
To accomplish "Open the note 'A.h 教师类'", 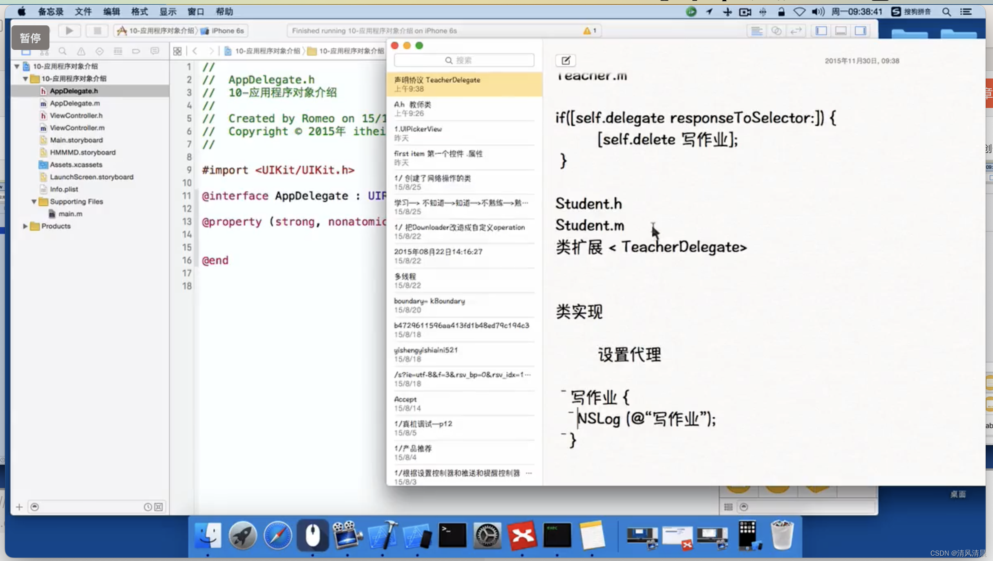I will (464, 109).
